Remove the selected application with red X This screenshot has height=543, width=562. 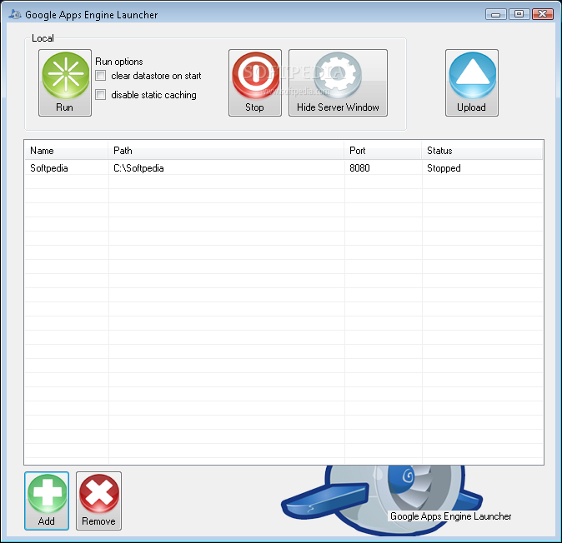[x=98, y=501]
